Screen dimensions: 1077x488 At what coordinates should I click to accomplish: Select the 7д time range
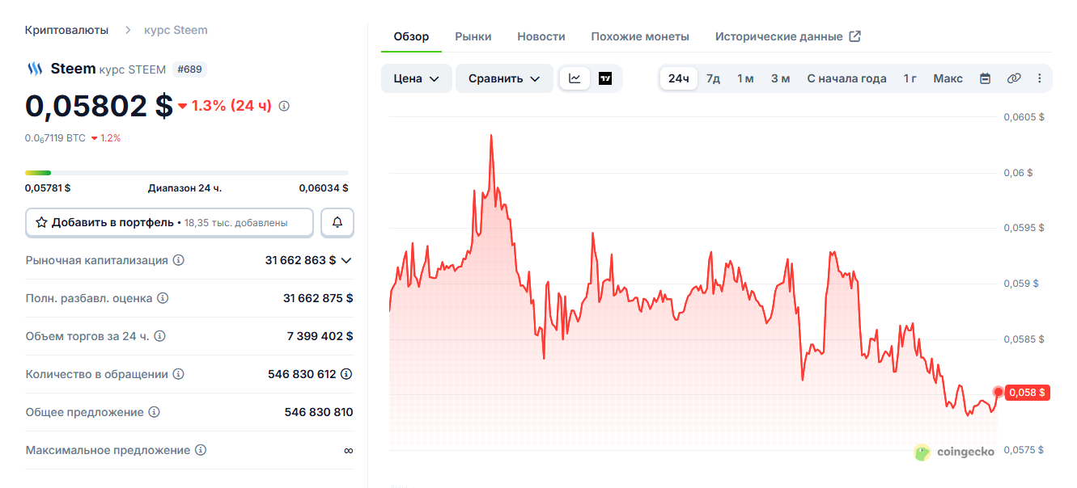click(x=713, y=78)
